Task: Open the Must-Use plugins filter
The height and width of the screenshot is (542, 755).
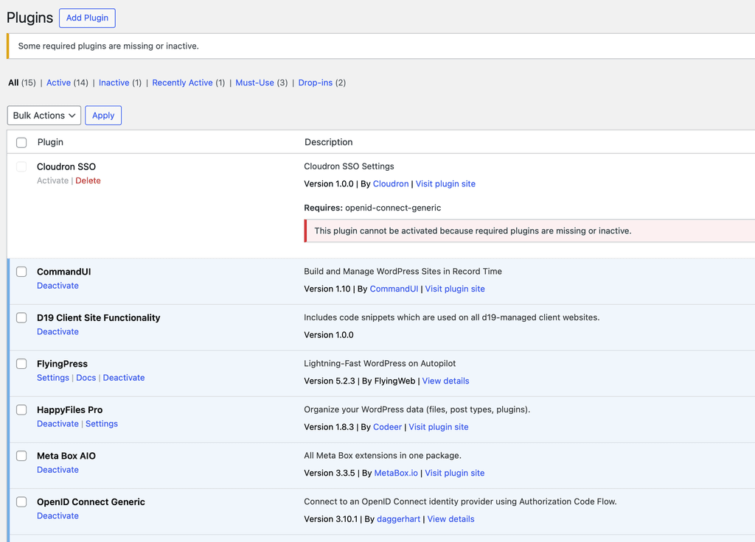Action: pyautogui.click(x=254, y=82)
